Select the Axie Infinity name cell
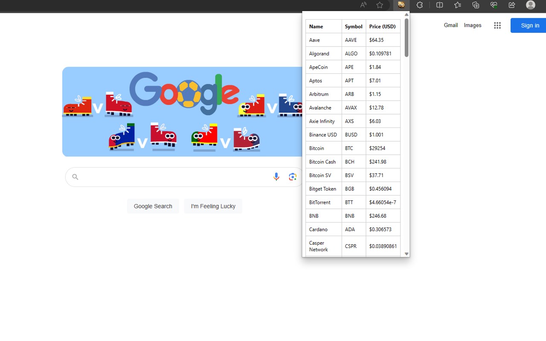The width and height of the screenshot is (546, 341). (x=324, y=121)
